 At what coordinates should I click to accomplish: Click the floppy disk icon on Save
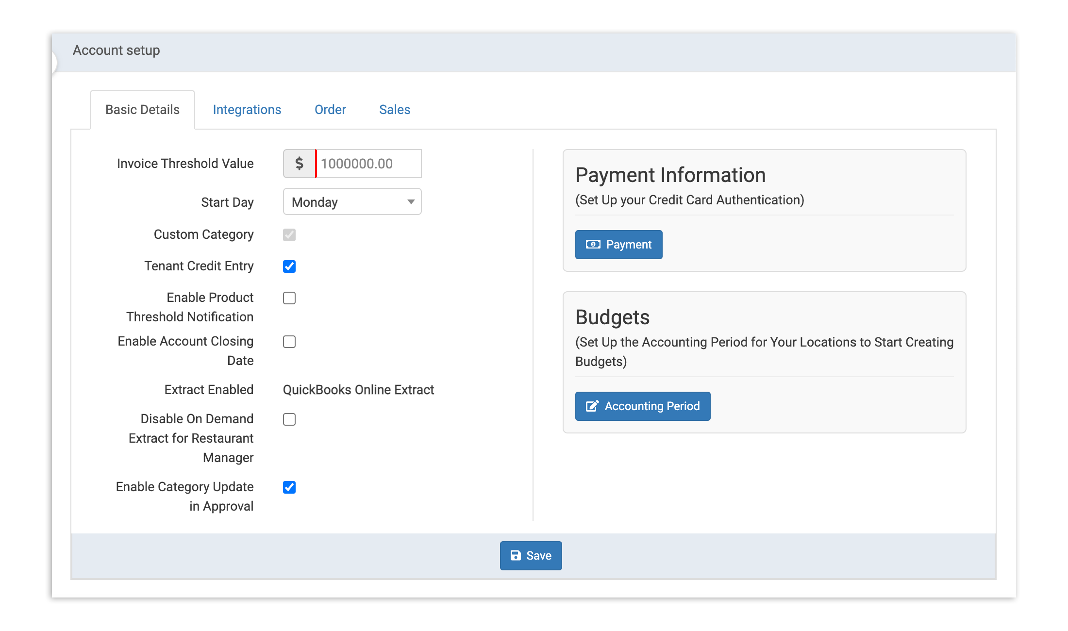point(516,555)
